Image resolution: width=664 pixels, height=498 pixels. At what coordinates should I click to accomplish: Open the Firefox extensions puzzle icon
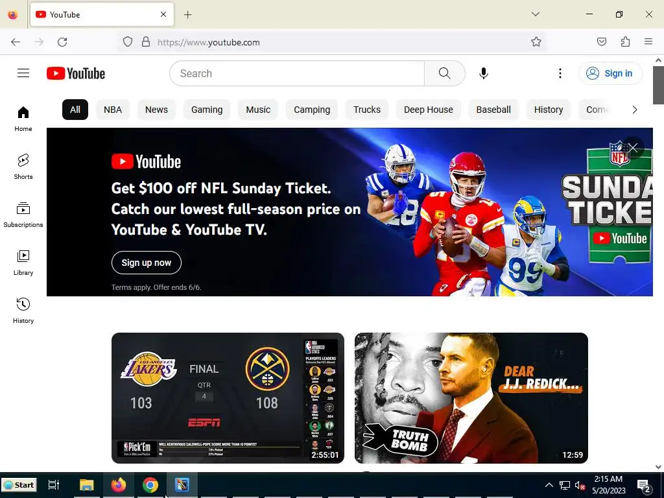click(625, 41)
